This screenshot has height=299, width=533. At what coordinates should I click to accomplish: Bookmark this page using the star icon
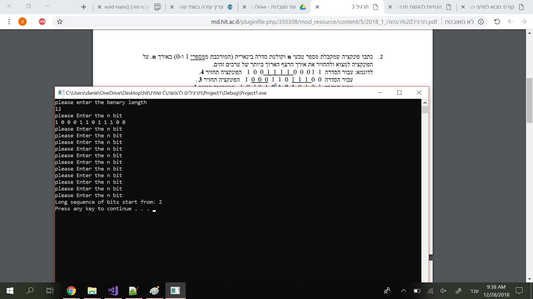tap(59, 21)
